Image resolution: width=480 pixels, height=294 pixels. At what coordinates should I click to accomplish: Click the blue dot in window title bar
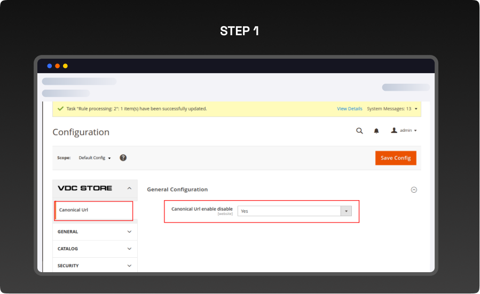tap(50, 66)
